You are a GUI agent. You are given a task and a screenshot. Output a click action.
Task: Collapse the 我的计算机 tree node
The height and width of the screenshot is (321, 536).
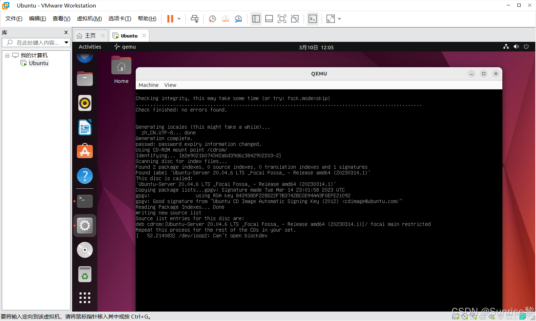tap(7, 55)
